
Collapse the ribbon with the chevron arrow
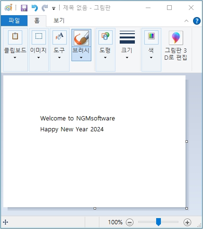click(x=186, y=21)
